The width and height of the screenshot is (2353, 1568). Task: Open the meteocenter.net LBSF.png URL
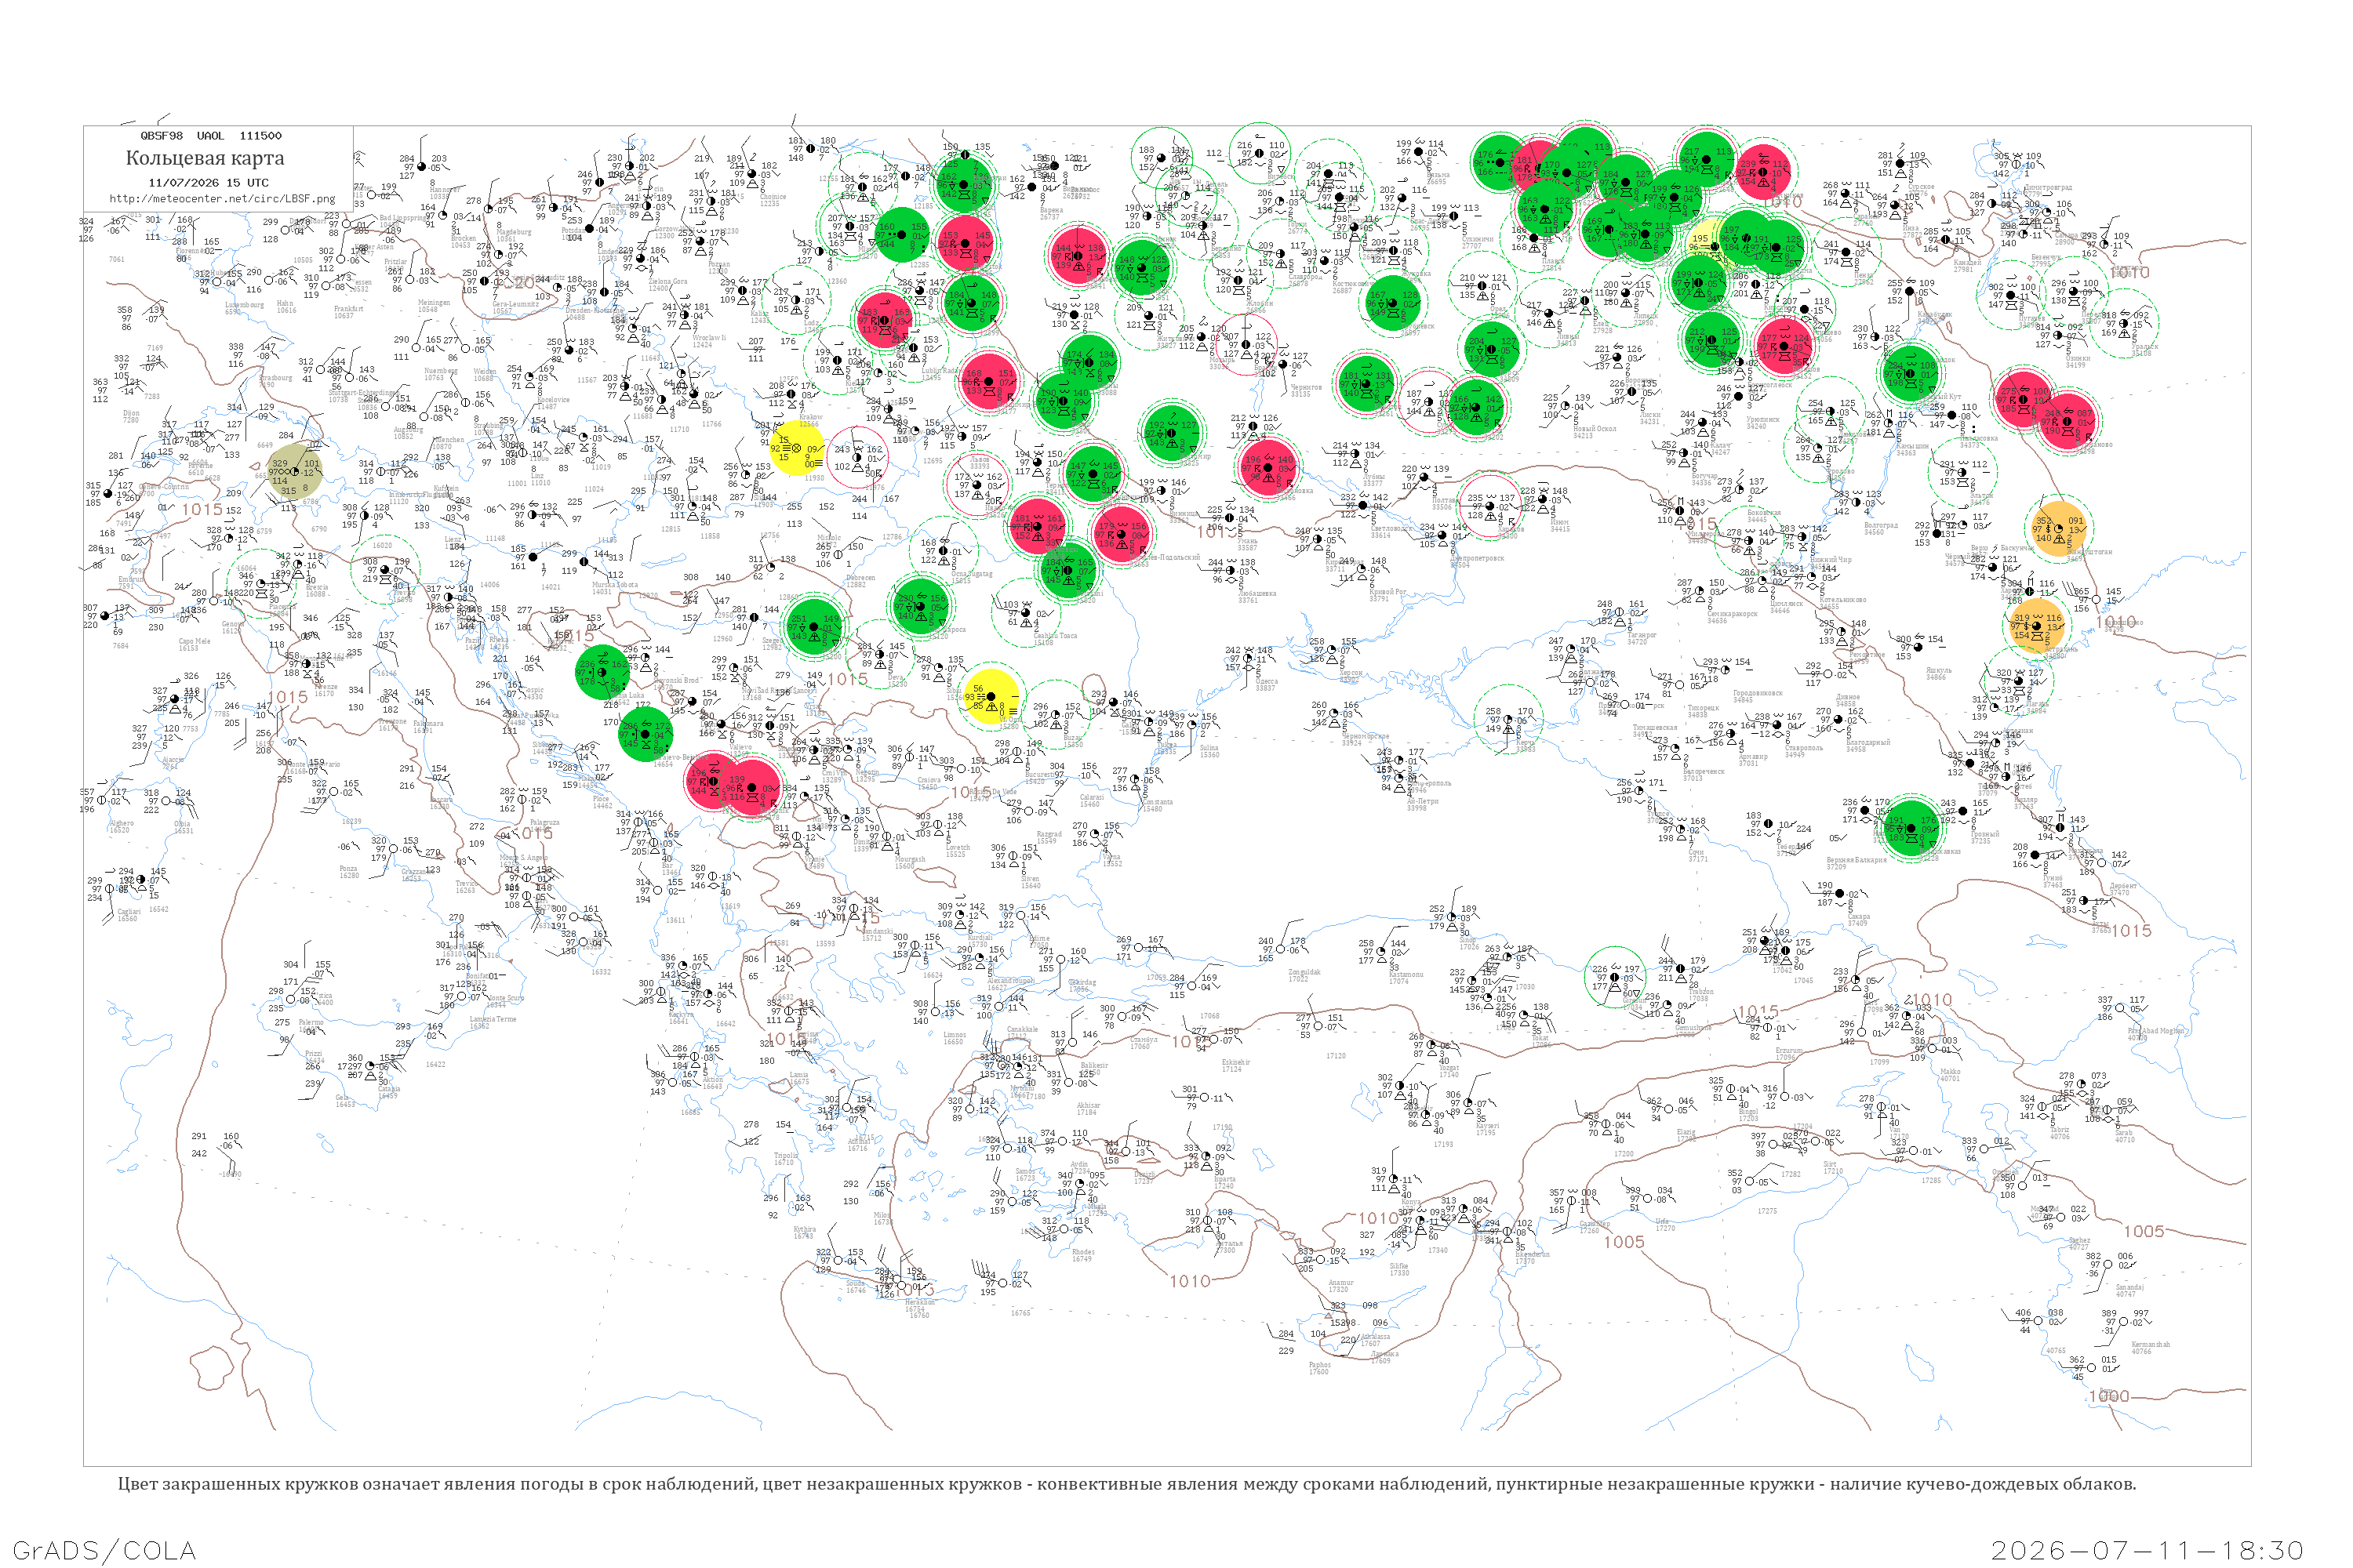[x=222, y=199]
